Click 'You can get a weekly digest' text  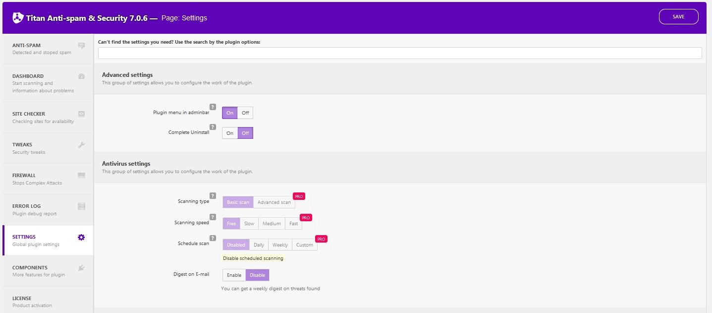point(271,289)
